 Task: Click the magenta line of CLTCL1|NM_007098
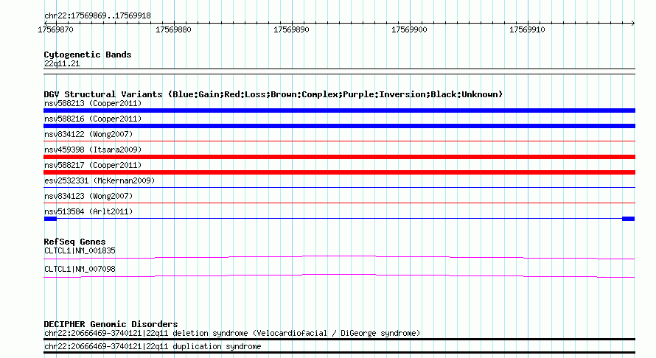point(339,275)
